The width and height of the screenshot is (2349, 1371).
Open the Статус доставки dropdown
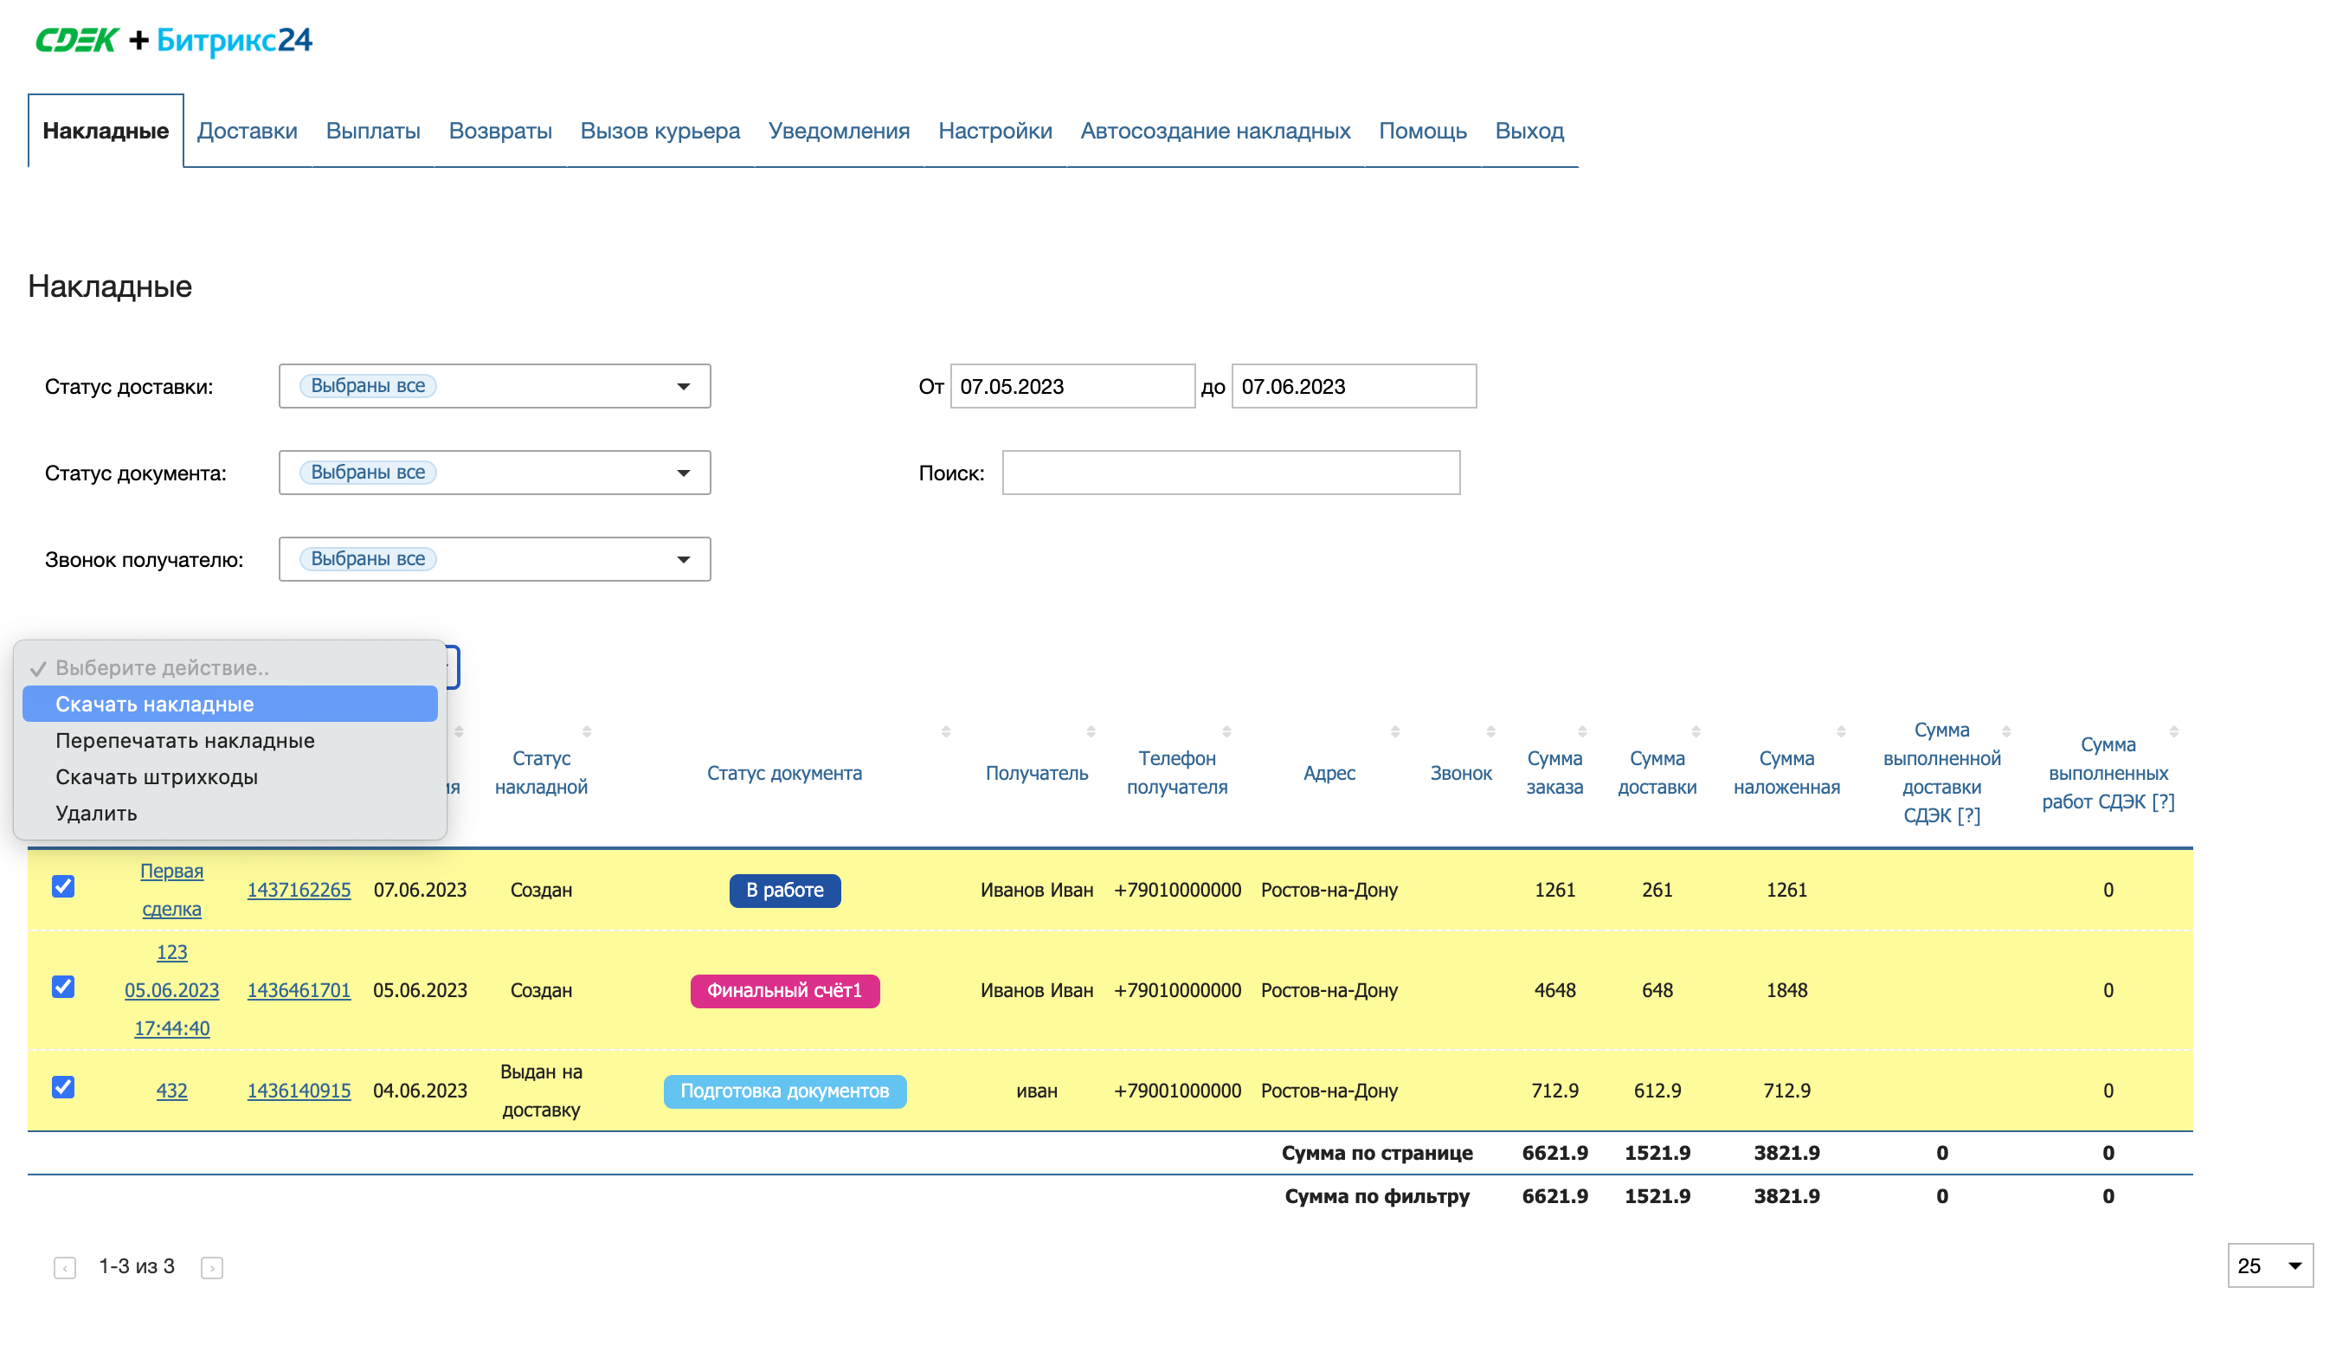click(494, 386)
